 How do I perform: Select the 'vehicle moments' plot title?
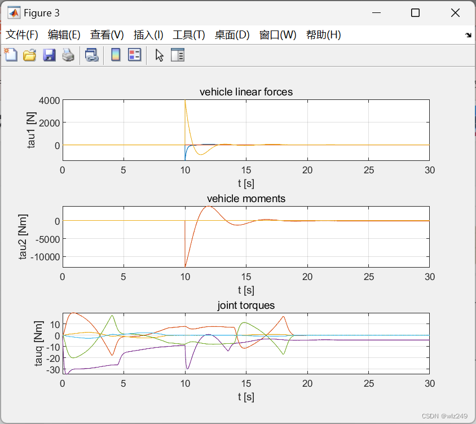coord(246,199)
